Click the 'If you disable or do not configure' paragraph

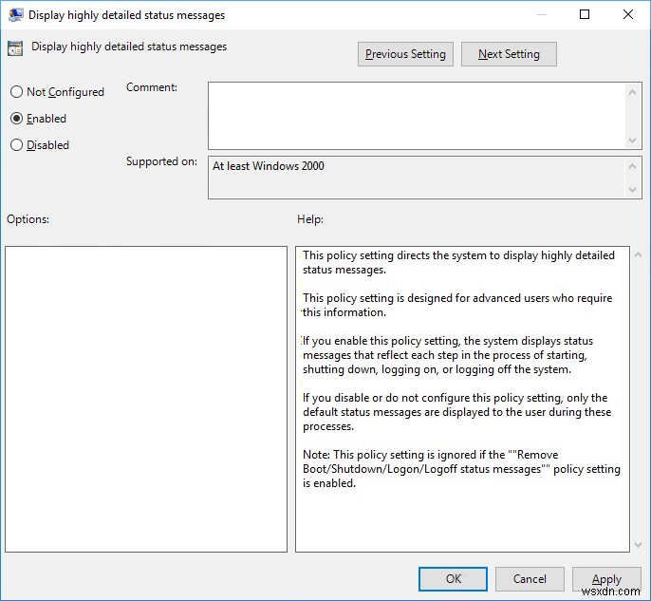point(456,412)
